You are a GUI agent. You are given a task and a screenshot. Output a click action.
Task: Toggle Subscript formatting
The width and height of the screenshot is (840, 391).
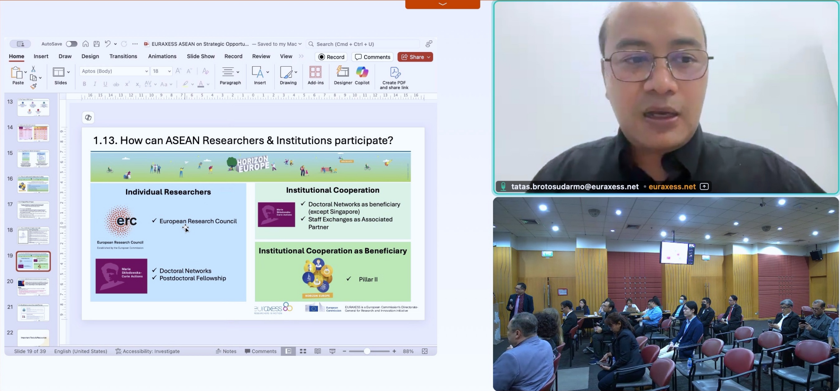click(x=138, y=84)
